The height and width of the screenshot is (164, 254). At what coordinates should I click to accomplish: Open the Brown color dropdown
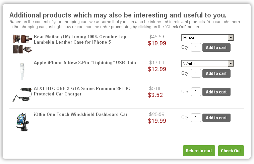[x=207, y=38]
